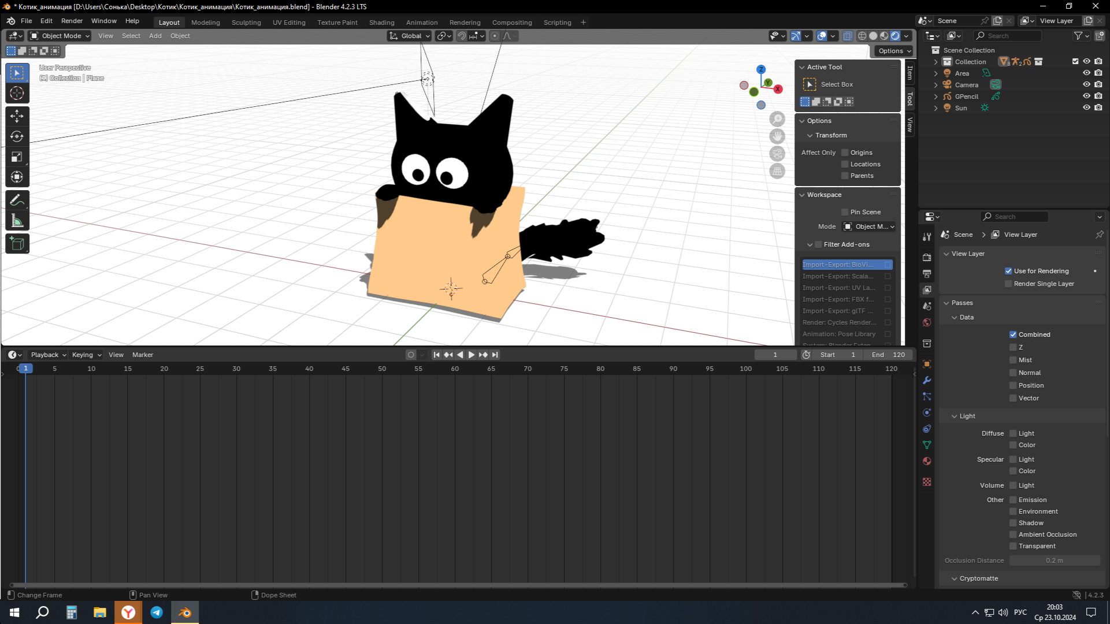Jump to end frame playback button
Screen dimensions: 1110x624
coord(495,355)
